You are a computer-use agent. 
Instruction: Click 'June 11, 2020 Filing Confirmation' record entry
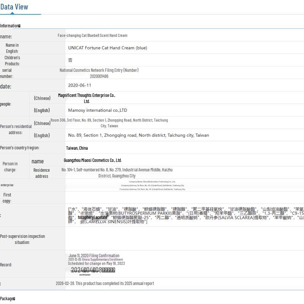click(94, 255)
